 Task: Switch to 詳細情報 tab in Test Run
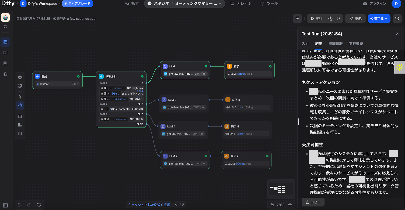click(336, 44)
